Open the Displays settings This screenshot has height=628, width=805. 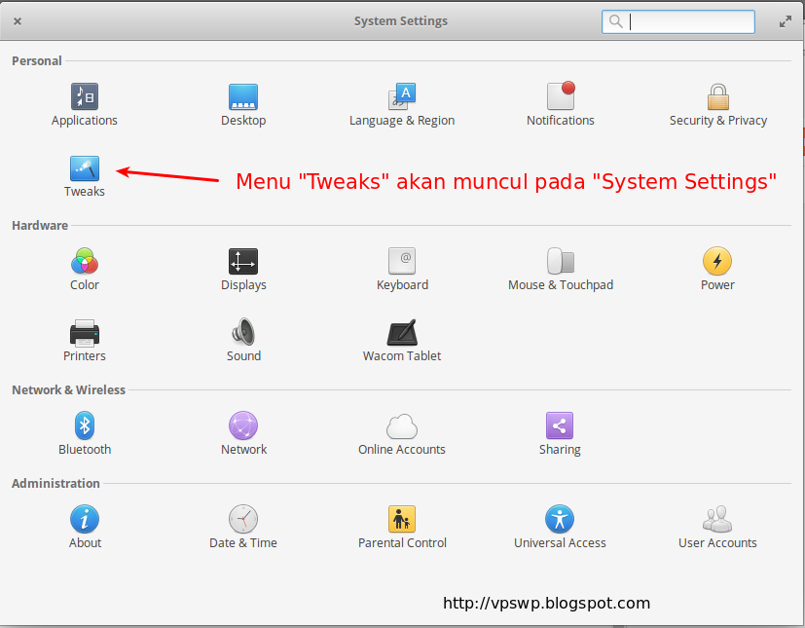point(243,270)
